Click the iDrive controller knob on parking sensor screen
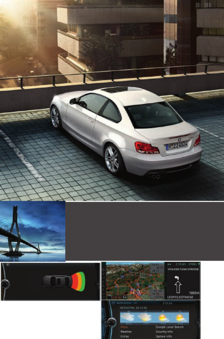 (x=5, y=283)
